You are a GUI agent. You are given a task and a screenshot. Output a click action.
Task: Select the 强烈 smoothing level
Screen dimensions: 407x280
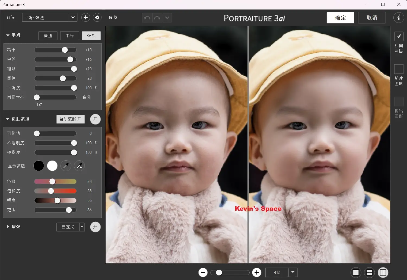pos(91,36)
